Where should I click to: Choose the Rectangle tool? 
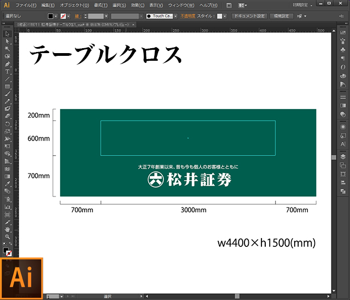tap(7, 86)
